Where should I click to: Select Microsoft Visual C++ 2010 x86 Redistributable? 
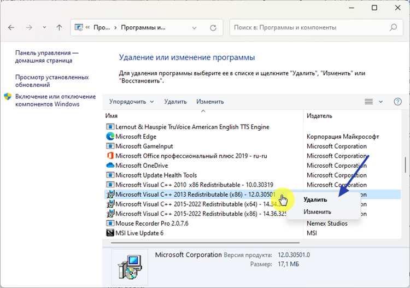[x=194, y=185]
